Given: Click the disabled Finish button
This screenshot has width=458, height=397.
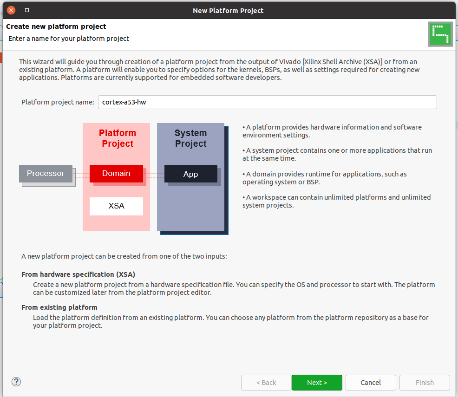Looking at the screenshot, I should tap(425, 383).
